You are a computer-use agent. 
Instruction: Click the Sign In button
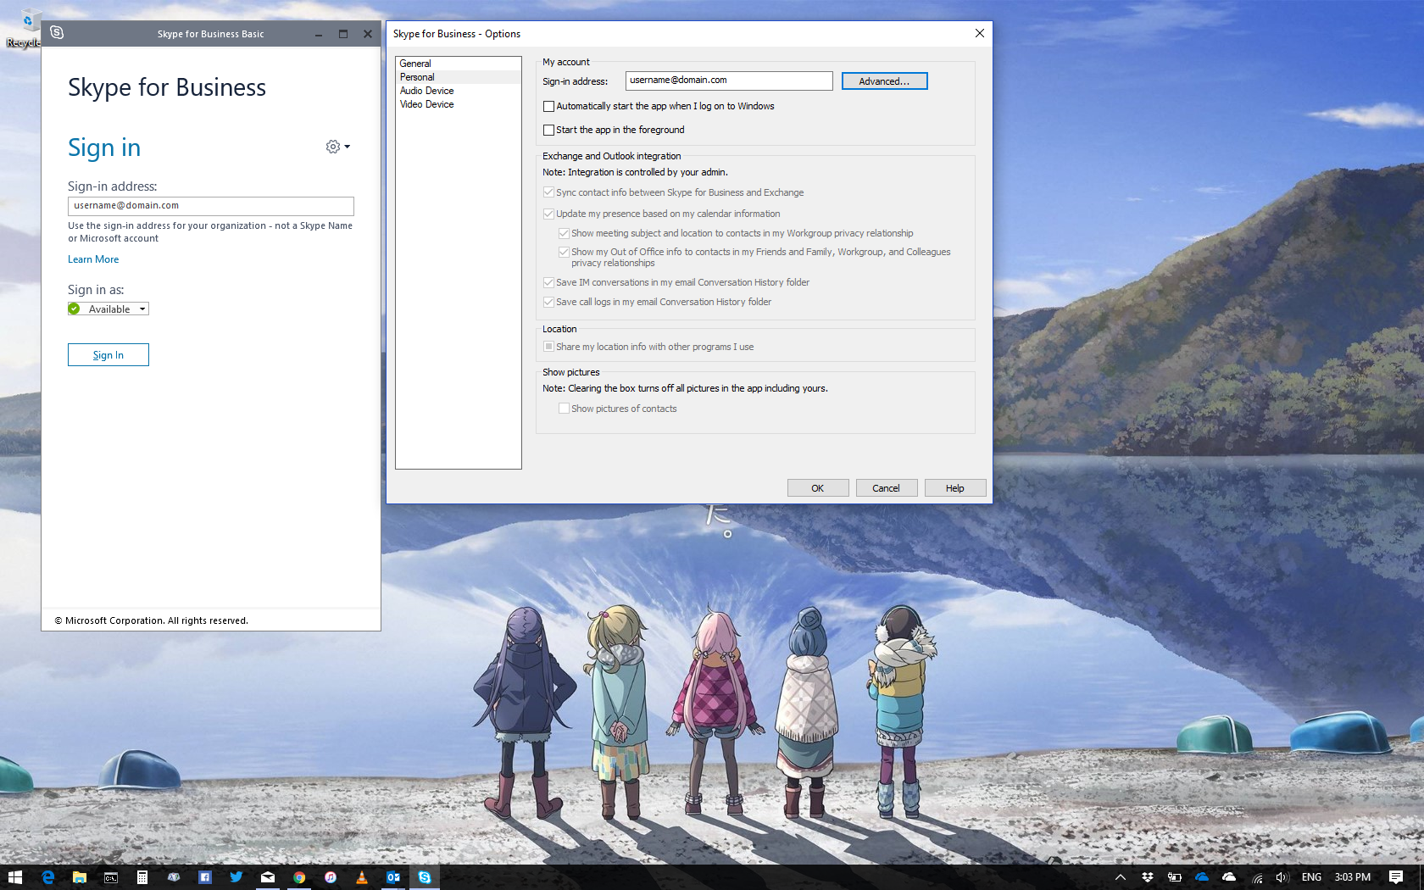coord(108,355)
